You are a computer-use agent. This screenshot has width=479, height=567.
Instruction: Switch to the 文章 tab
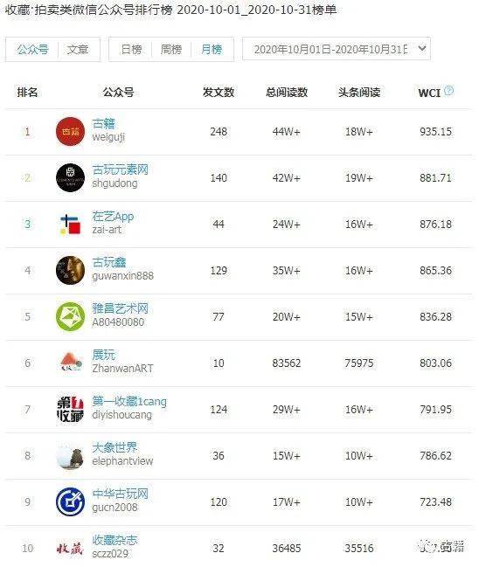[x=78, y=49]
